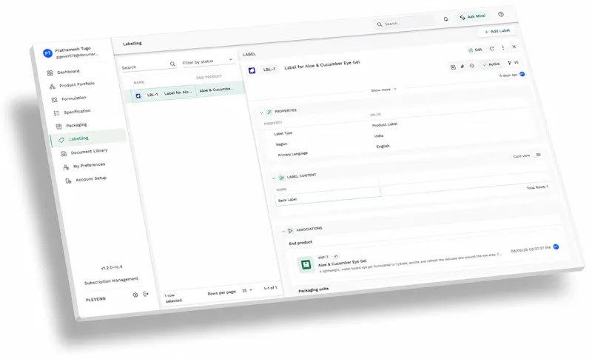Click the LBL-1 row label icon
592x359 pixels.
138,96
